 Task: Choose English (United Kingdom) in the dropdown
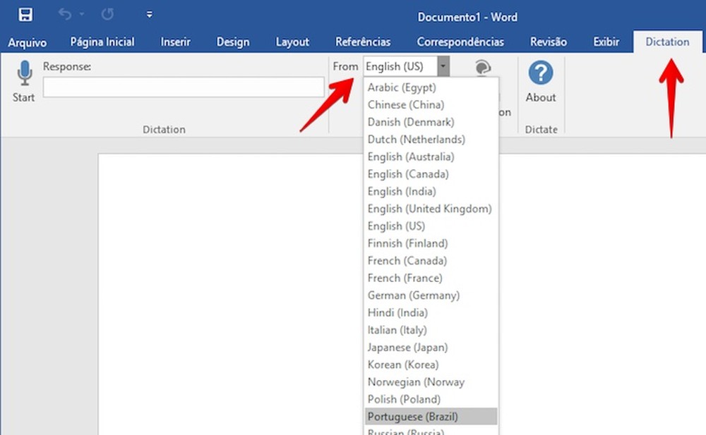pos(429,209)
